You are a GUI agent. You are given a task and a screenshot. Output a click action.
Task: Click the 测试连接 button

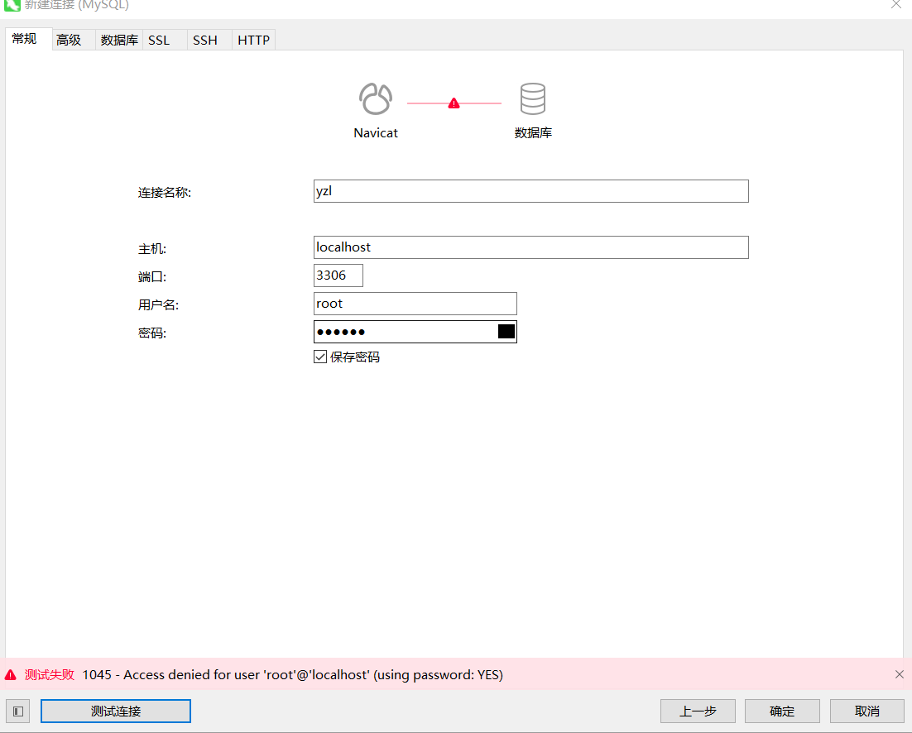(116, 711)
